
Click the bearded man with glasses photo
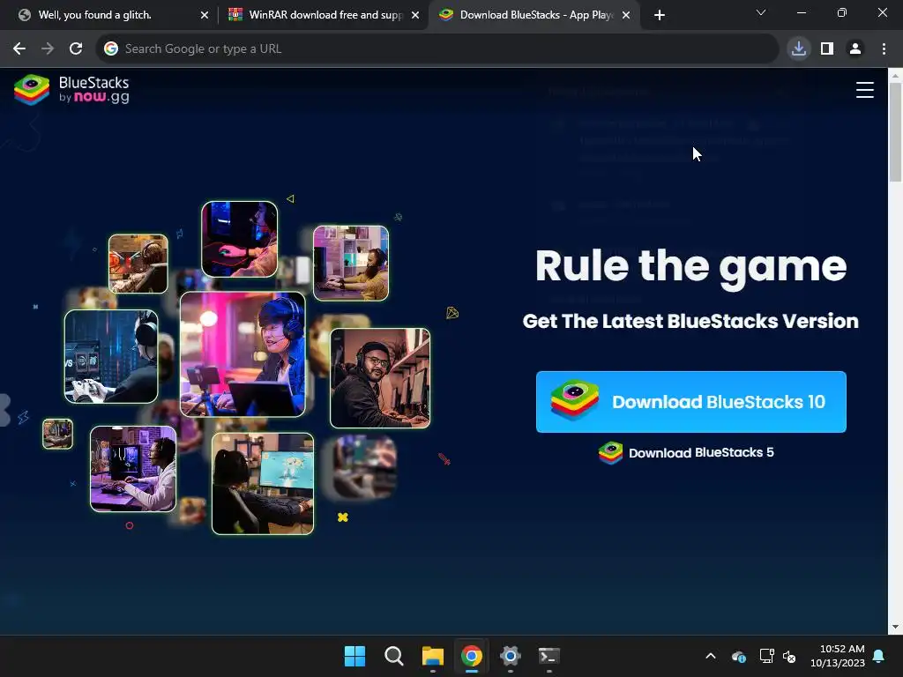pyautogui.click(x=380, y=378)
